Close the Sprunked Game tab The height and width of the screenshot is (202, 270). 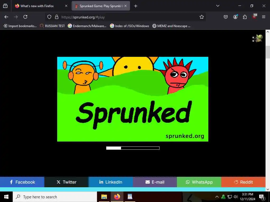(x=126, y=6)
